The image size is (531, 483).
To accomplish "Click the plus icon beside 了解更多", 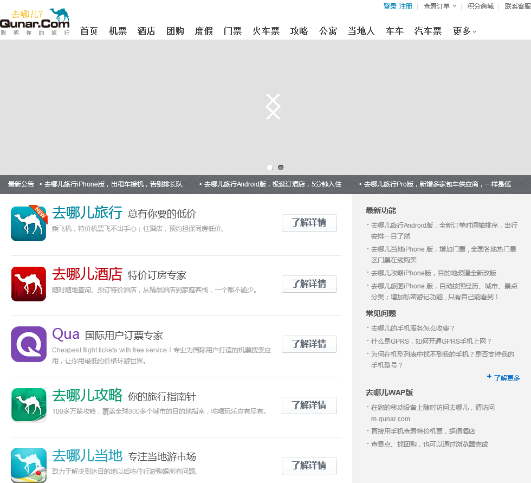I will click(x=489, y=376).
